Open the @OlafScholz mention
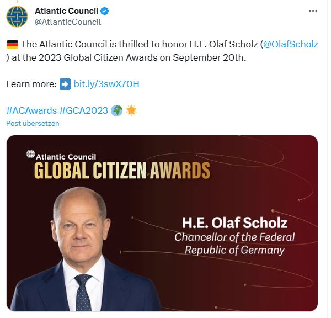 click(x=291, y=44)
